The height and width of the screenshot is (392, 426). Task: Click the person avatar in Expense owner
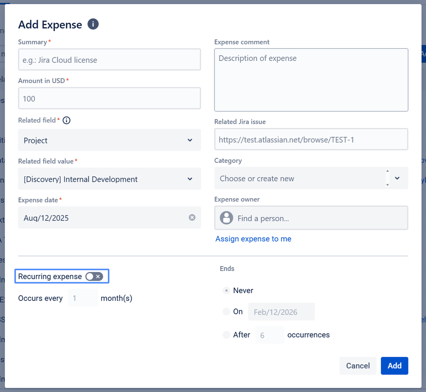226,218
